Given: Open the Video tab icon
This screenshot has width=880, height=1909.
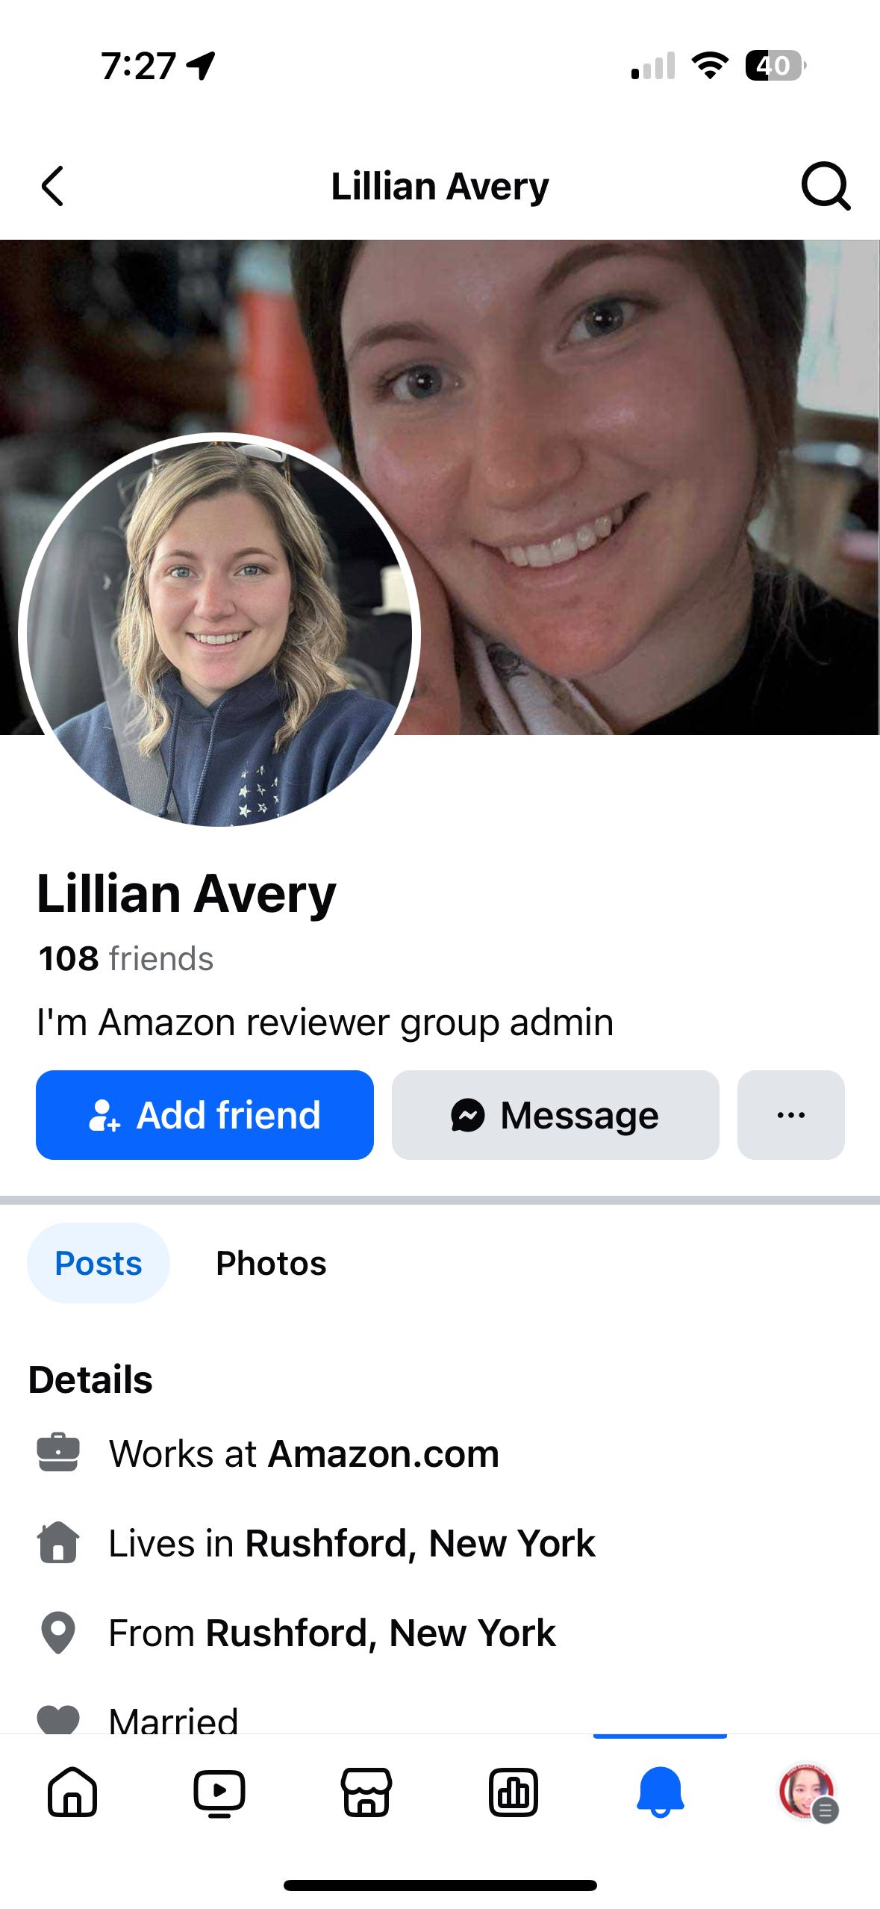Looking at the screenshot, I should point(219,1792).
